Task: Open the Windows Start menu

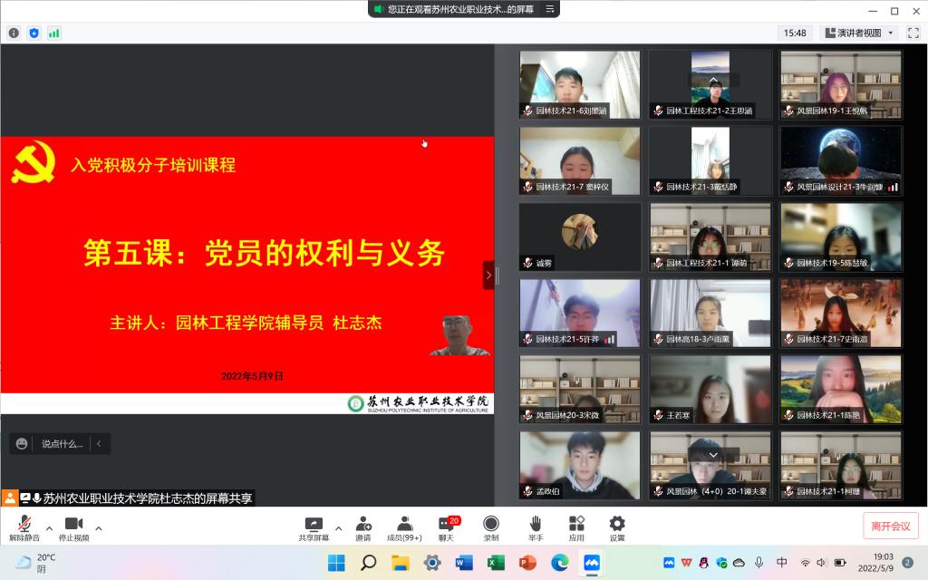Action: 336,562
